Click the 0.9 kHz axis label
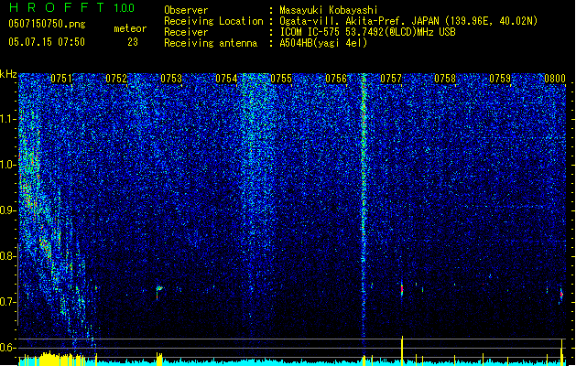The height and width of the screenshot is (366, 576). pos(8,210)
